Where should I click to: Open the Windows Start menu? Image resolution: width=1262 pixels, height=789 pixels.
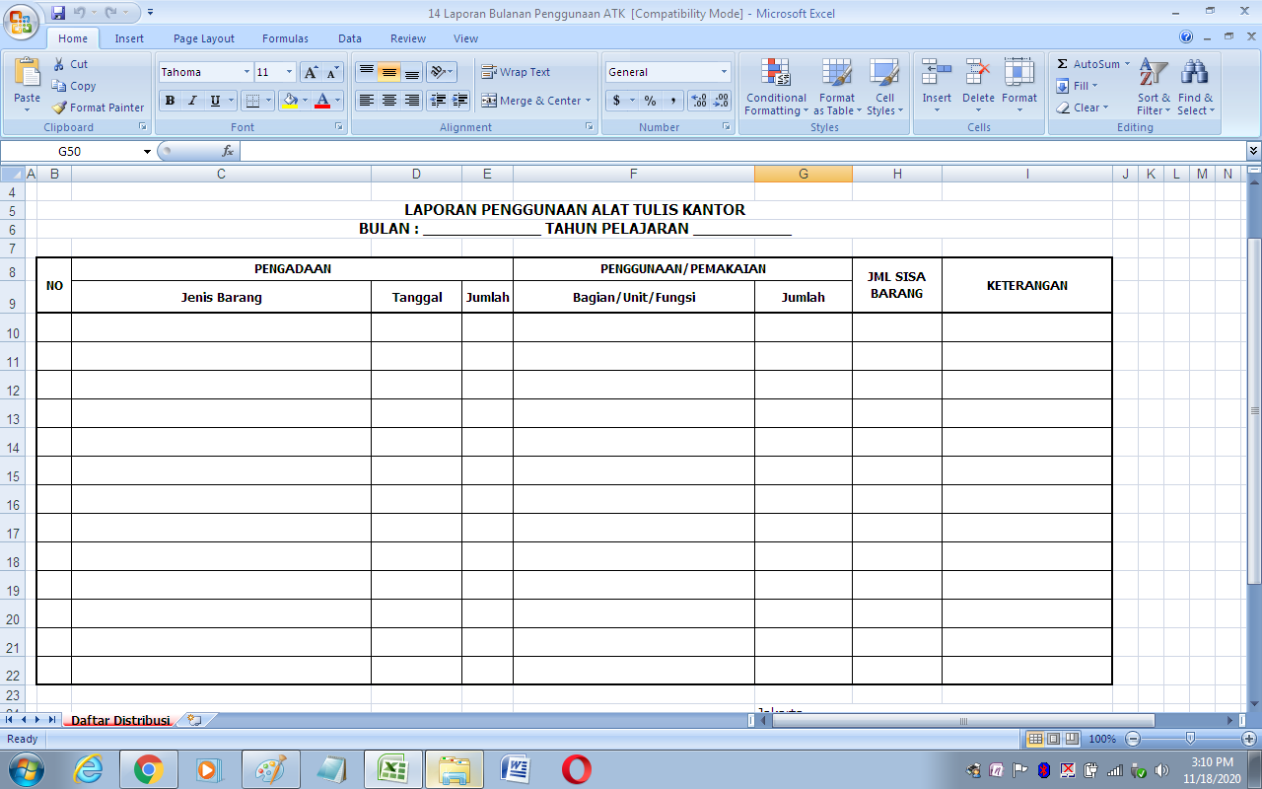pyautogui.click(x=25, y=769)
